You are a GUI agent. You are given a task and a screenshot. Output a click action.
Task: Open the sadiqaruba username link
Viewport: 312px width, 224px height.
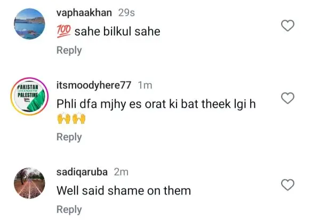[x=82, y=172]
